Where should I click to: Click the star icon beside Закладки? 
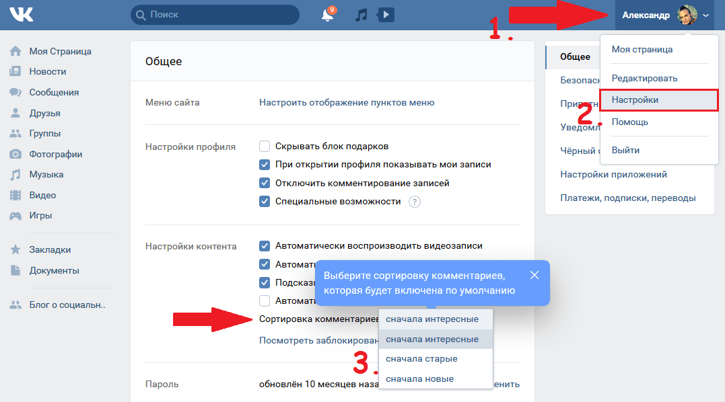15,249
